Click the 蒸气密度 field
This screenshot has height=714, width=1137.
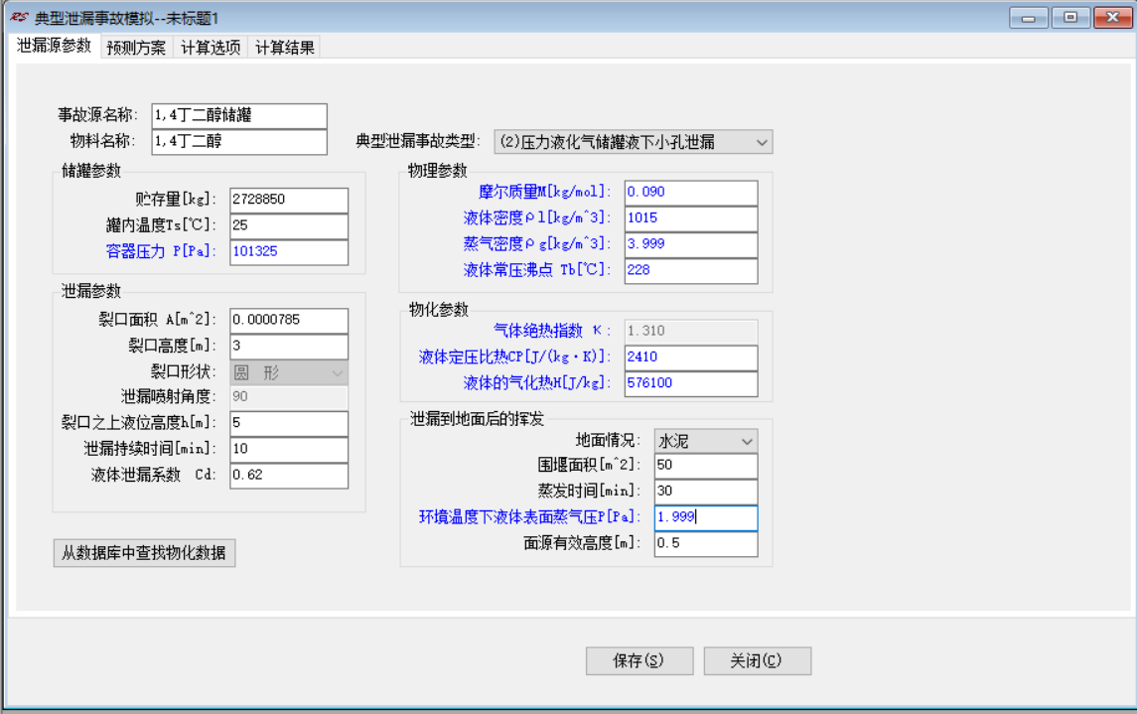click(x=691, y=244)
